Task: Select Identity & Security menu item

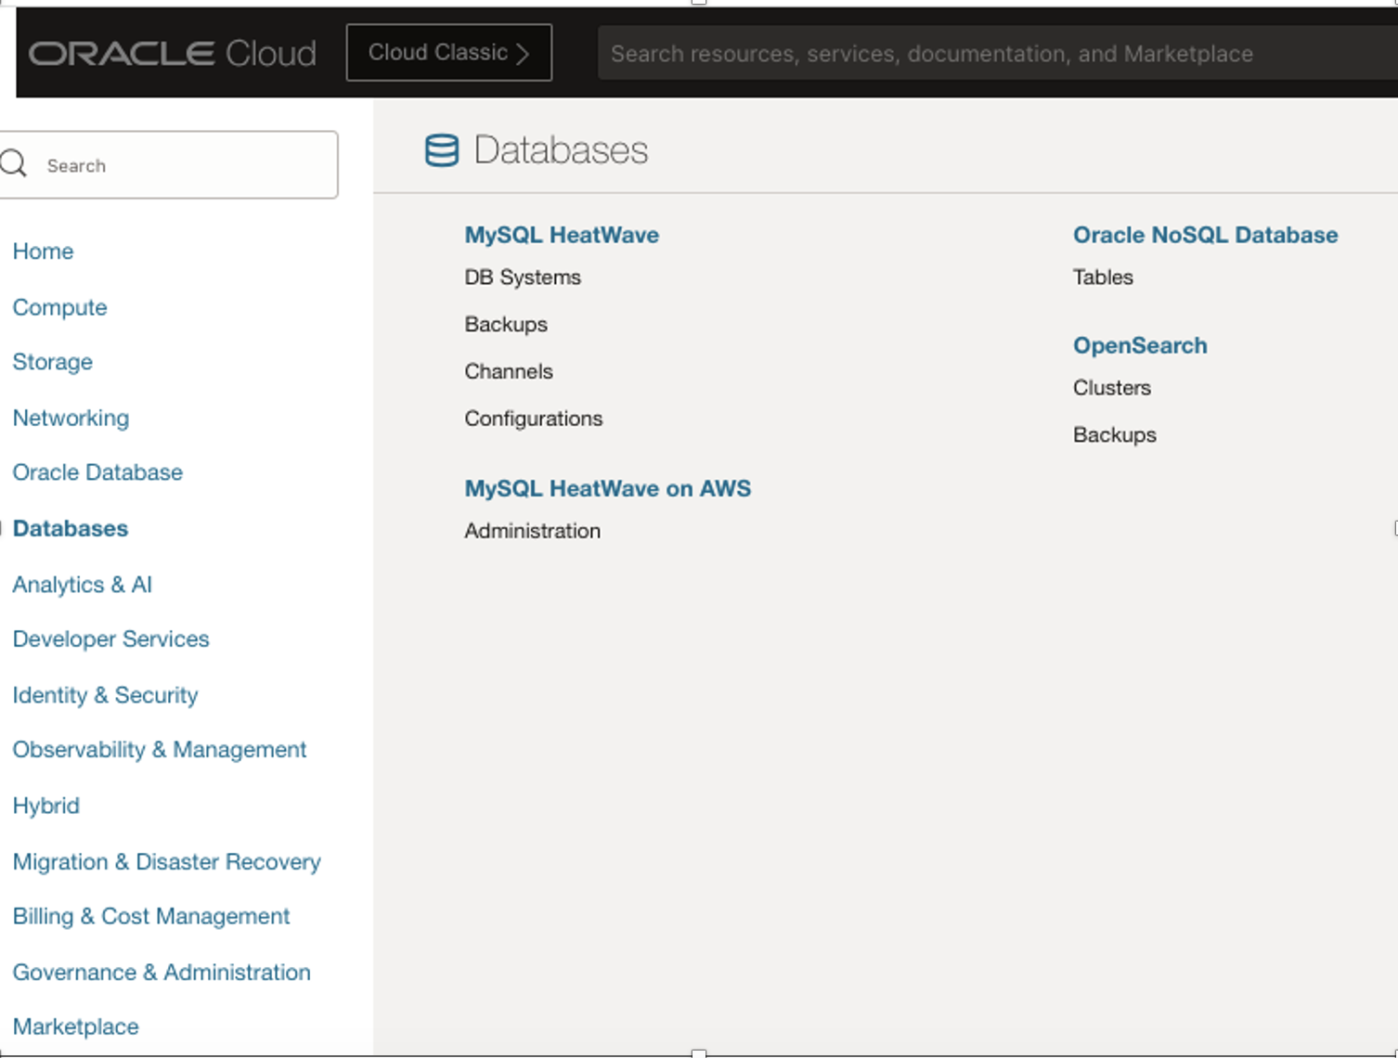Action: click(x=105, y=695)
